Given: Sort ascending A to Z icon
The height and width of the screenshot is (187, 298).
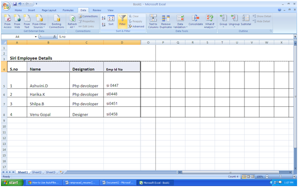Looking at the screenshot, I should coord(103,18).
